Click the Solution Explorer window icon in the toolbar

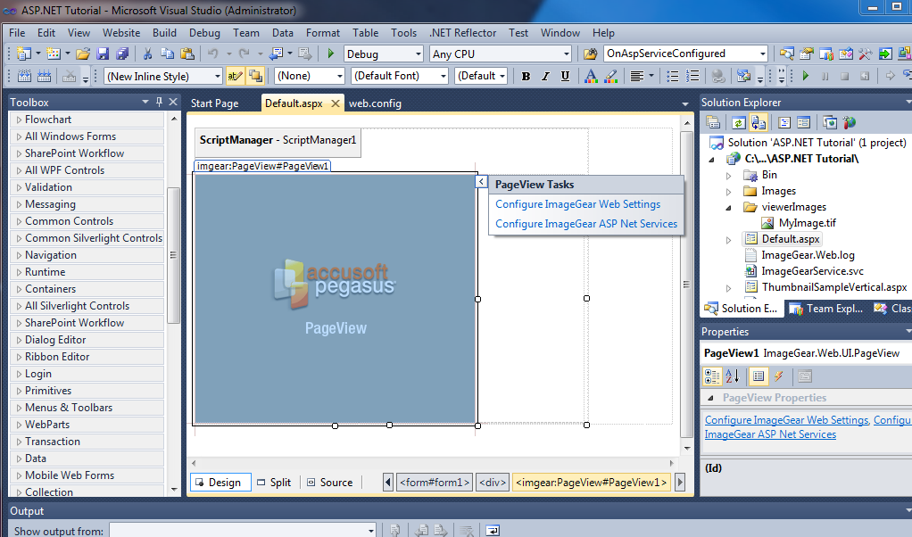pos(787,54)
